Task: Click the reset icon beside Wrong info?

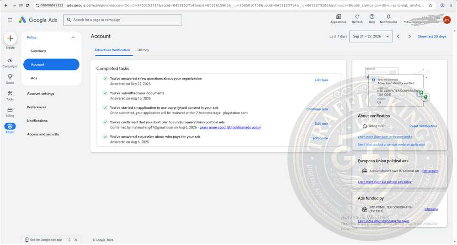Action: click(365, 126)
